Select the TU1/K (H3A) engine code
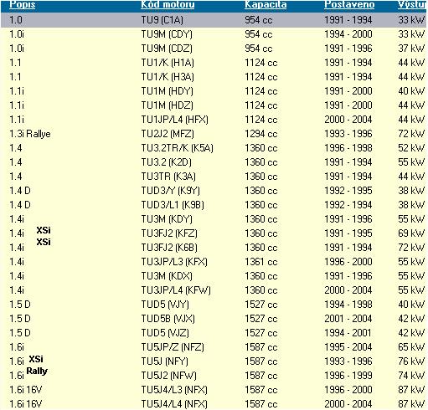Viewport: 428px width, 410px height. click(x=168, y=77)
